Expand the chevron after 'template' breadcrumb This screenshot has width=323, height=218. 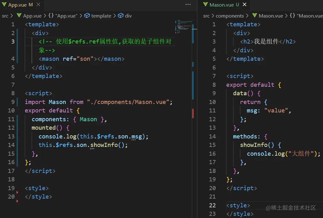pyautogui.click(x=114, y=16)
